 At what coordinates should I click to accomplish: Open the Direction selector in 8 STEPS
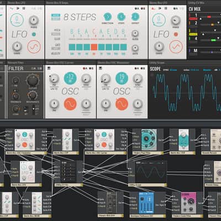click(x=108, y=17)
